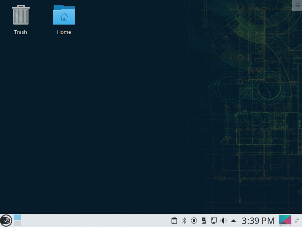
Task: Open the network connections tray icon
Action: (x=213, y=221)
